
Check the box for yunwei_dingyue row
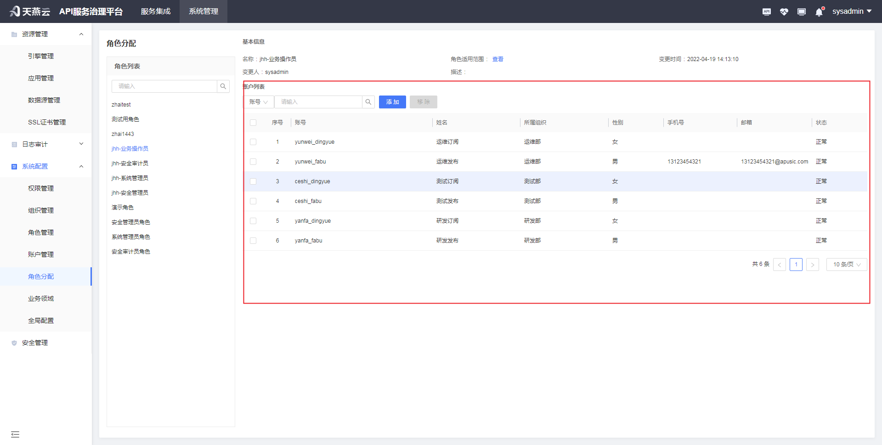coord(253,142)
